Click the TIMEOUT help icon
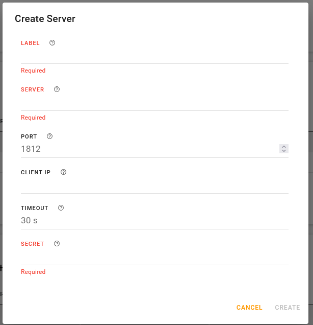The height and width of the screenshot is (325, 313). point(61,208)
